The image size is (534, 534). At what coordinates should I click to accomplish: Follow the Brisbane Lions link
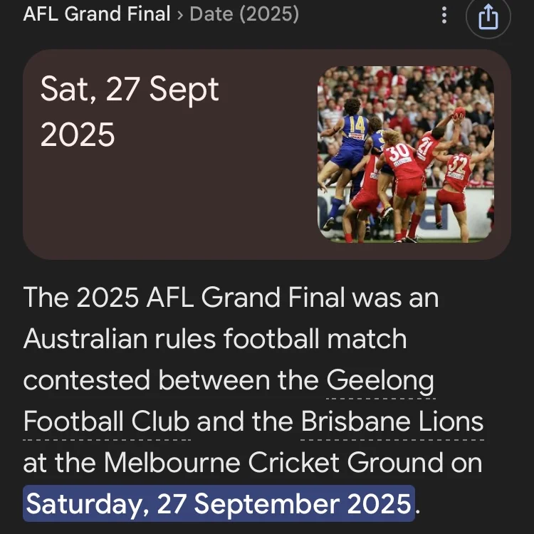tap(392, 422)
